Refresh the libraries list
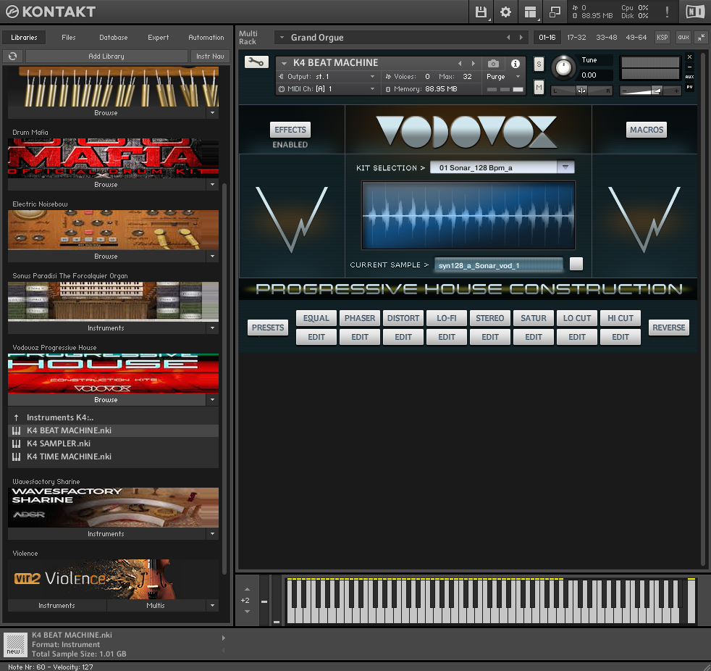 click(x=13, y=57)
